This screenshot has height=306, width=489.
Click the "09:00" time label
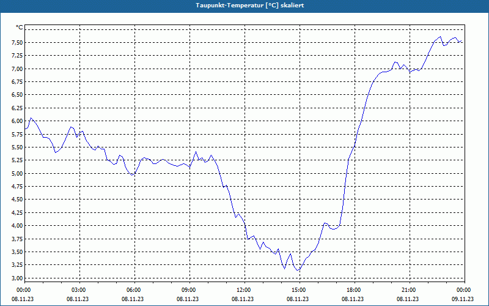point(188,290)
